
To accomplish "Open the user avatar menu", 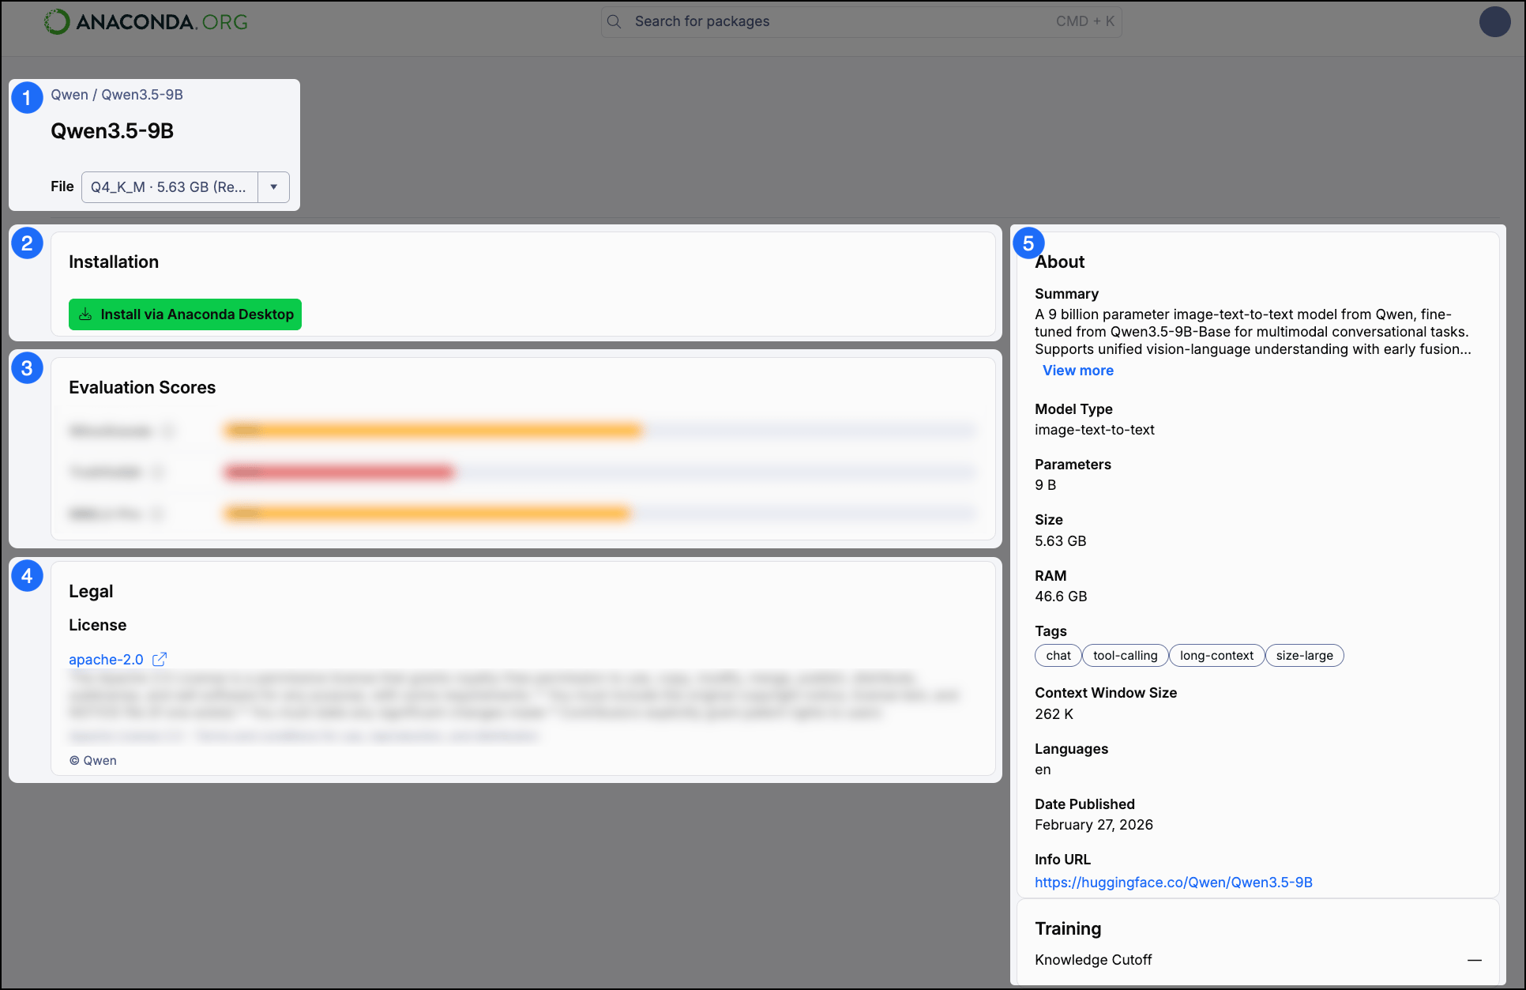I will click(1494, 21).
